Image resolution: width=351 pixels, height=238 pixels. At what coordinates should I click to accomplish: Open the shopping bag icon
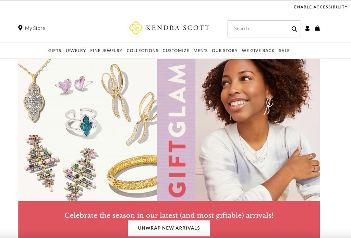[317, 28]
